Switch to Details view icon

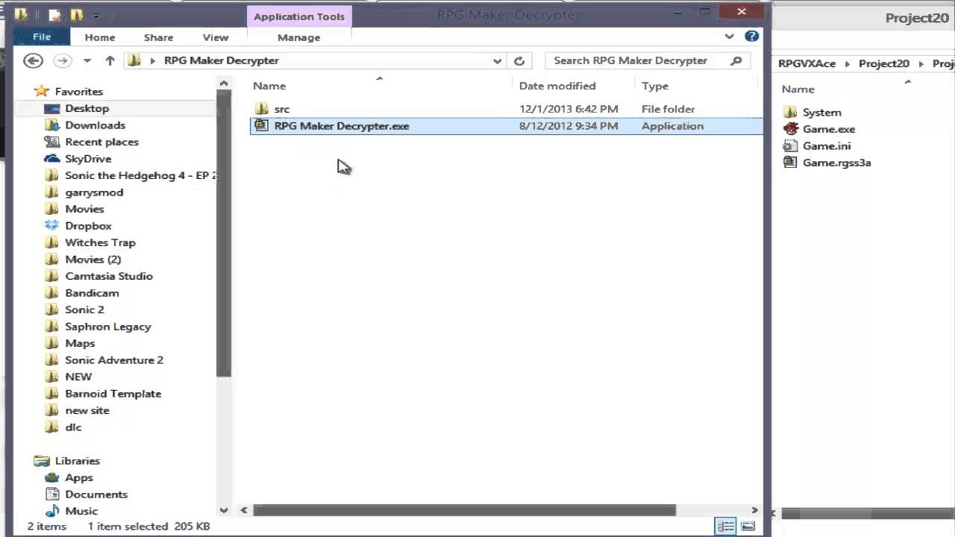(x=726, y=527)
